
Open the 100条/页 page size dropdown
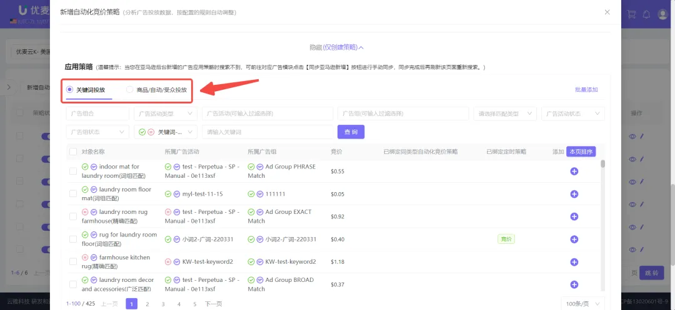tap(583, 304)
